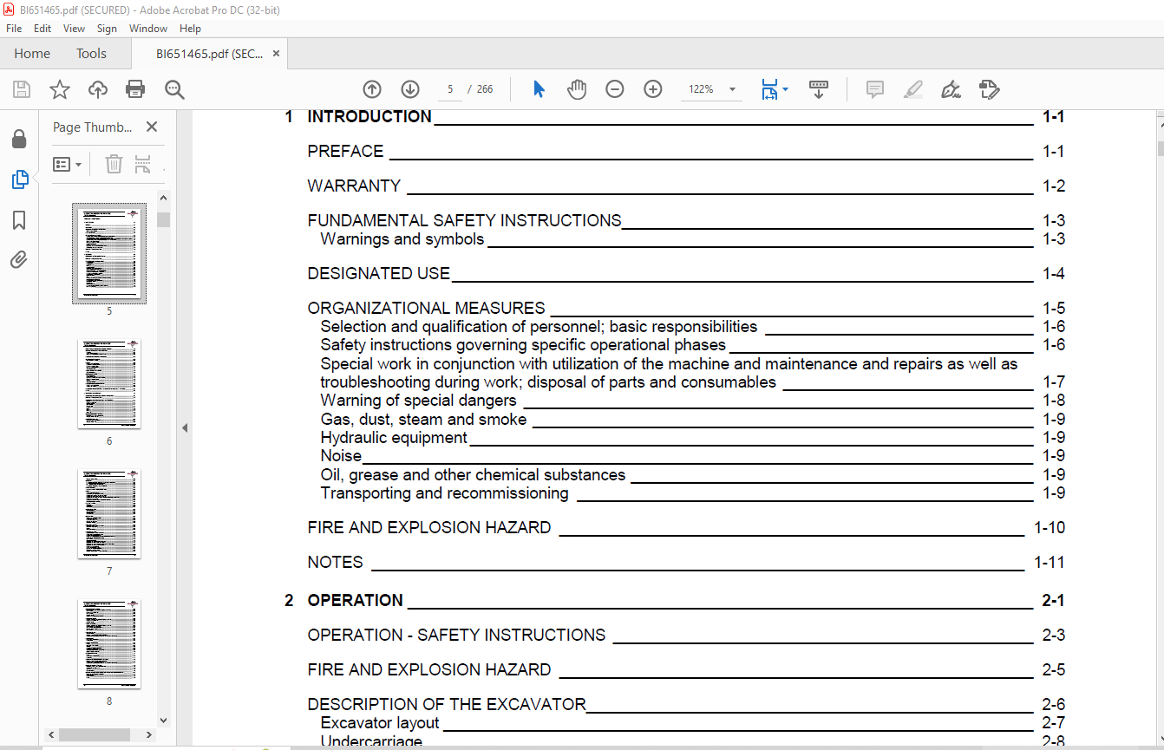The image size is (1164, 750).
Task: Add a sticky note comment
Action: (x=875, y=89)
